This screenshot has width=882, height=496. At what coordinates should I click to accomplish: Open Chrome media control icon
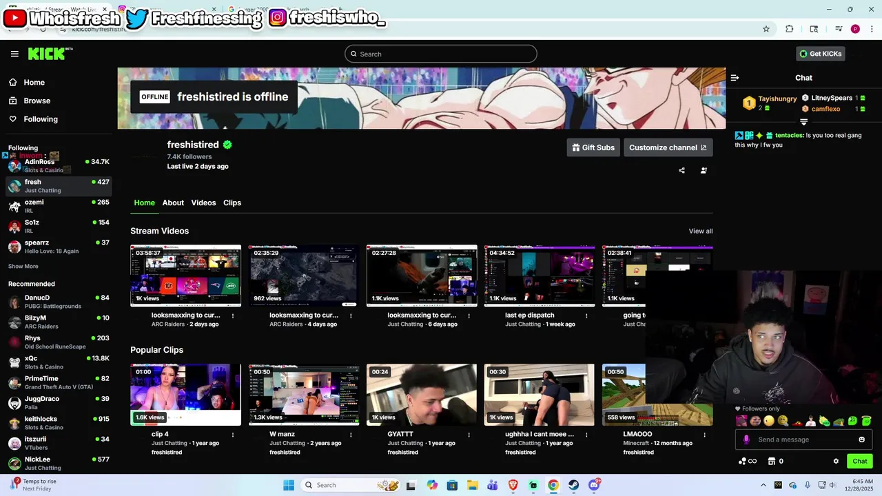(839, 29)
